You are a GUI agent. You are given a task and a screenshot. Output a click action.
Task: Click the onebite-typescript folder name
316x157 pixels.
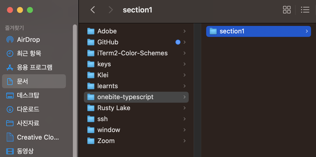point(125,97)
